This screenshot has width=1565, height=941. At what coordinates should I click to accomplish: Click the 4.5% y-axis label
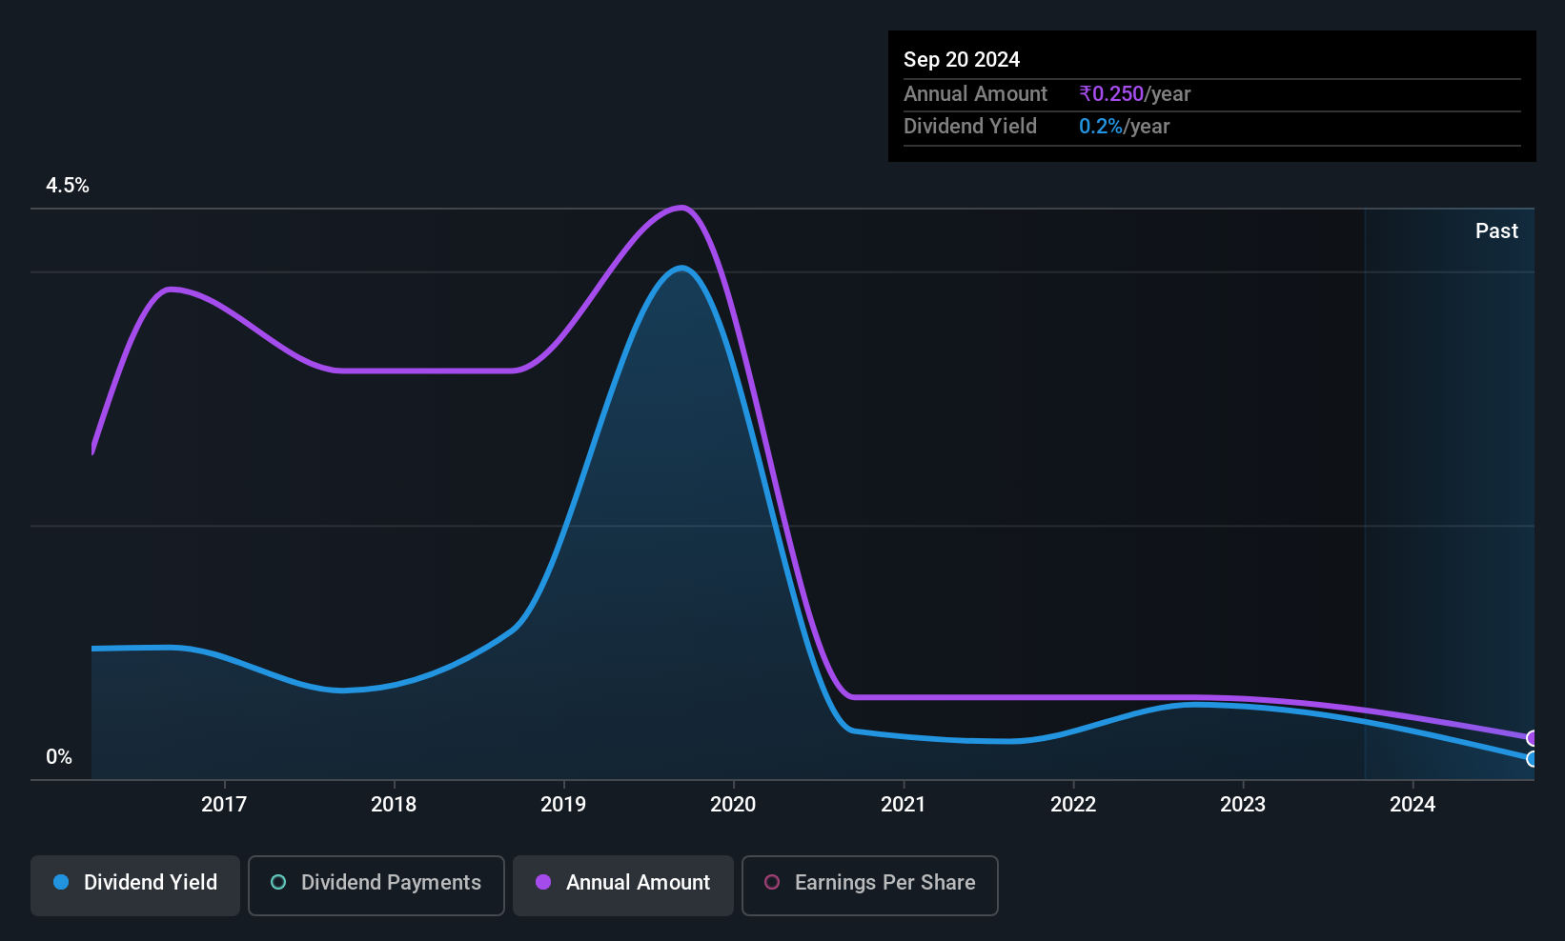click(x=68, y=186)
